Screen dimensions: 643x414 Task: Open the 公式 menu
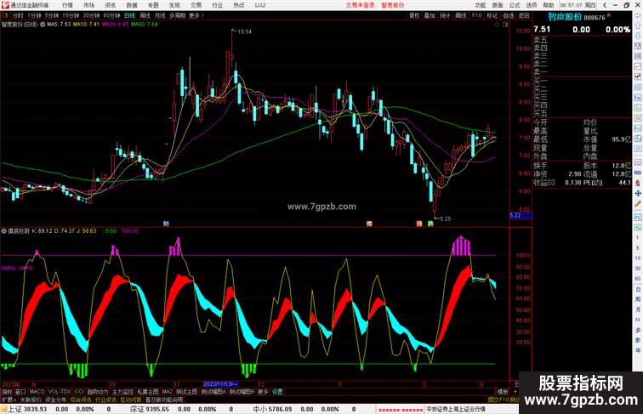tap(515, 5)
